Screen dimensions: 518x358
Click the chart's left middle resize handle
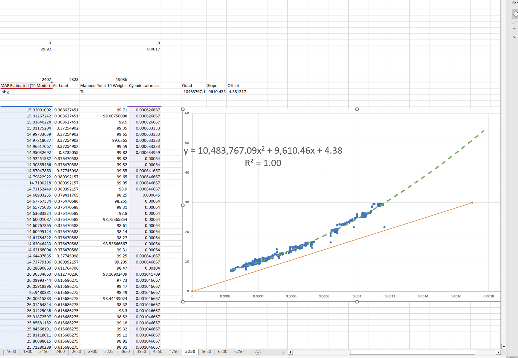pyautogui.click(x=183, y=205)
